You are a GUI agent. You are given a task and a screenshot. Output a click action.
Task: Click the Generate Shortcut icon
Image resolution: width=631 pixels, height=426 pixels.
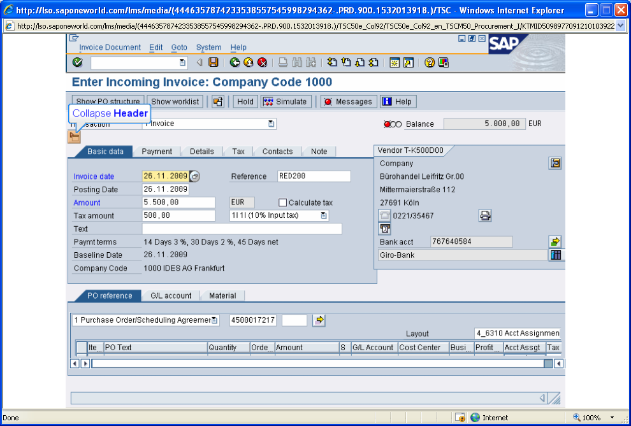tap(409, 62)
